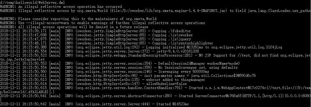Click the final 'Started @14523ms' log line
This screenshot has width=311, height=107.
(94, 104)
